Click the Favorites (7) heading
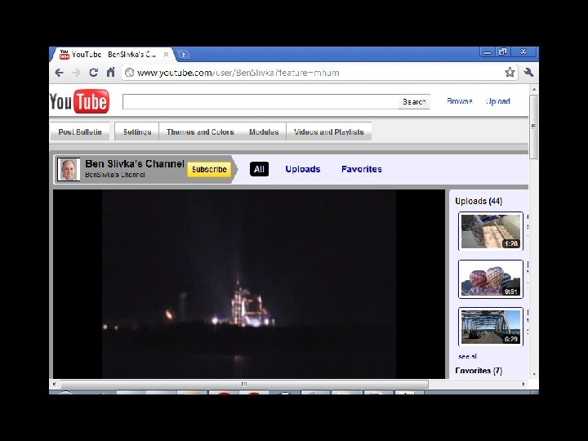Viewport: 588px width, 441px height. point(479,371)
